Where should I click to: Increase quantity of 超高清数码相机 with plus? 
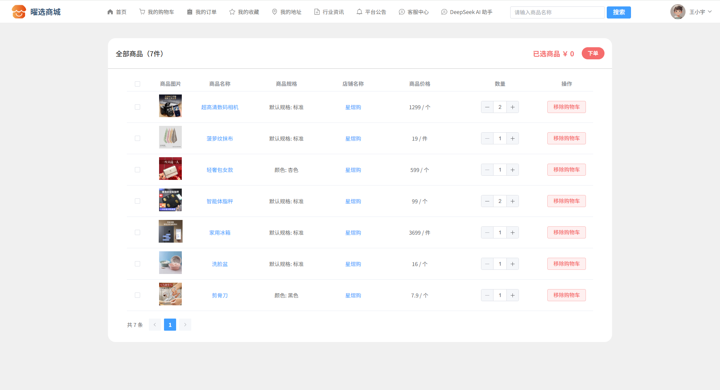[x=512, y=107]
